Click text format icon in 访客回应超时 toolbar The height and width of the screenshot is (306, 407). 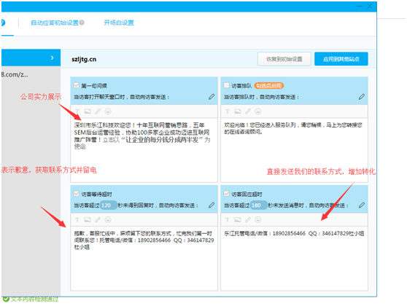pyautogui.click(x=228, y=219)
